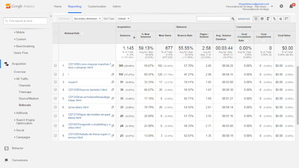Click the Sessions column help icon

tap(125, 39)
